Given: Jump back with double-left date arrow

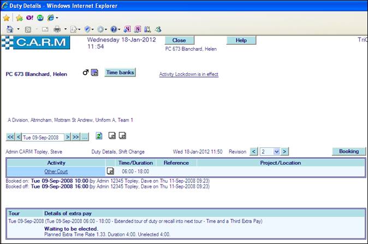Looking at the screenshot, I should click(10, 136).
